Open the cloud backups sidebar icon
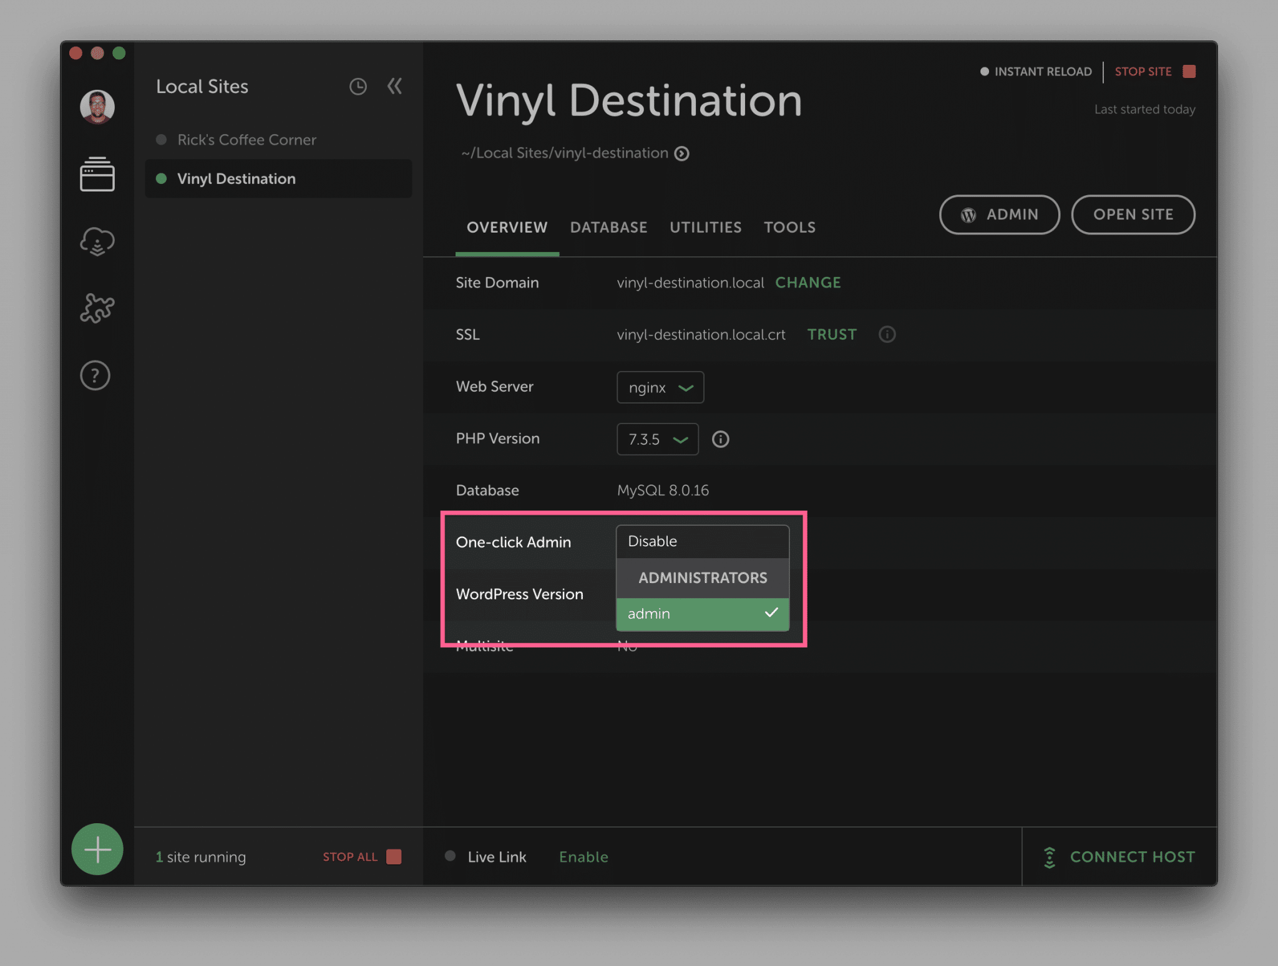This screenshot has height=966, width=1278. (97, 242)
